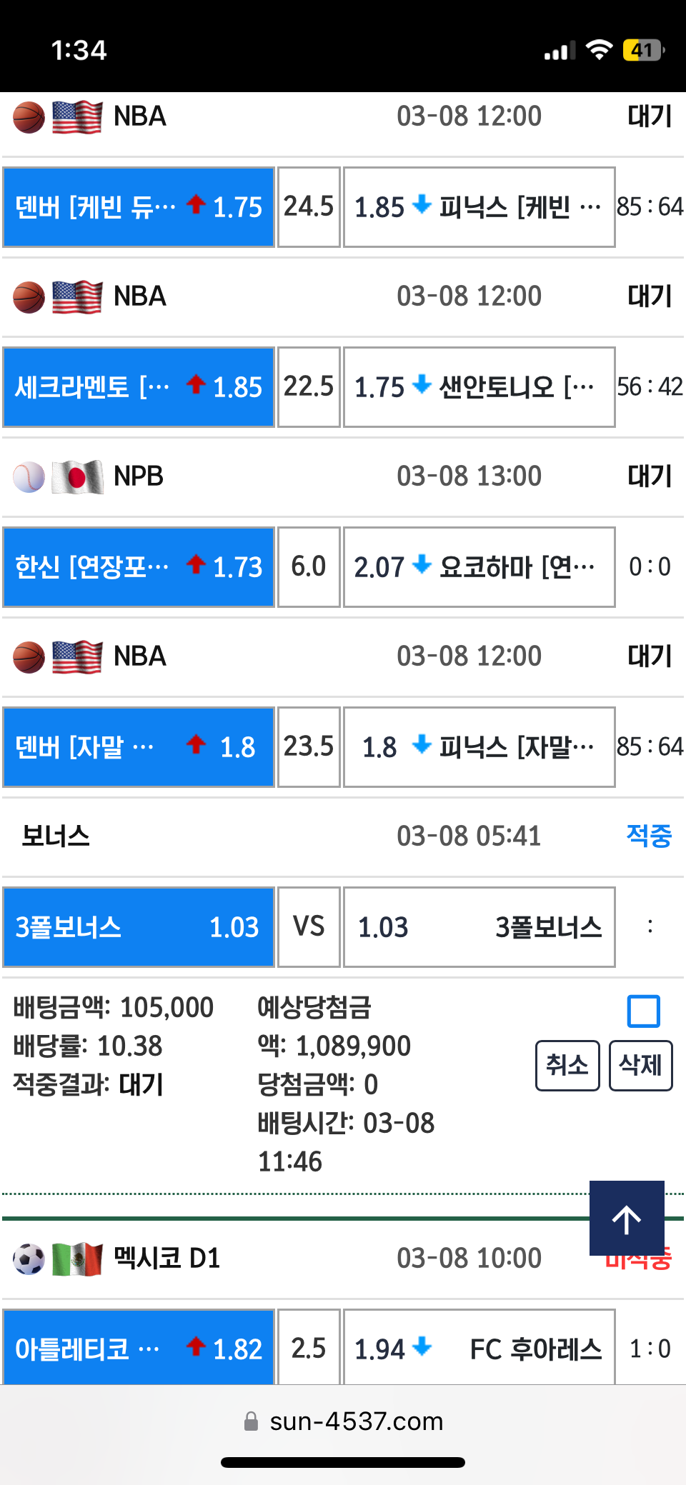Select 덴버 [케빈 듀… bet at 1.75
The image size is (686, 1485).
point(139,207)
